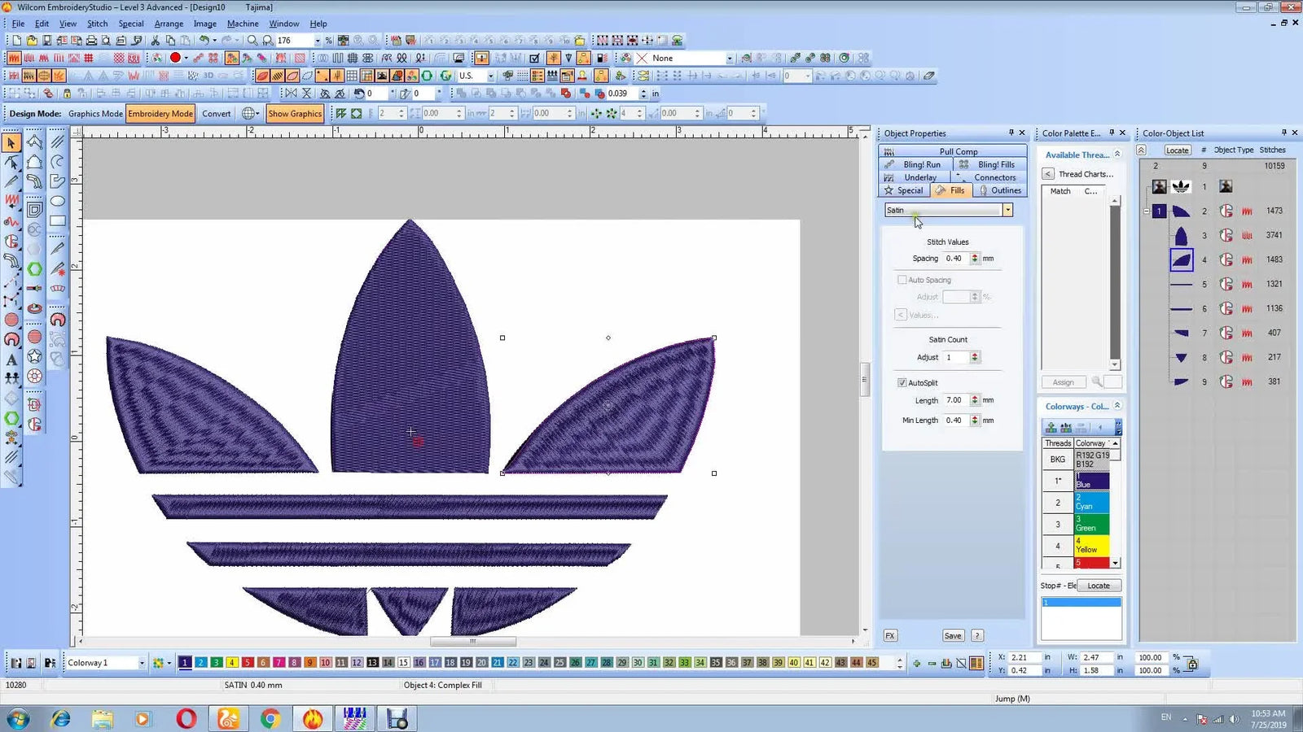The image size is (1303, 732).
Task: Open the Stitch menu
Action: pos(97,24)
